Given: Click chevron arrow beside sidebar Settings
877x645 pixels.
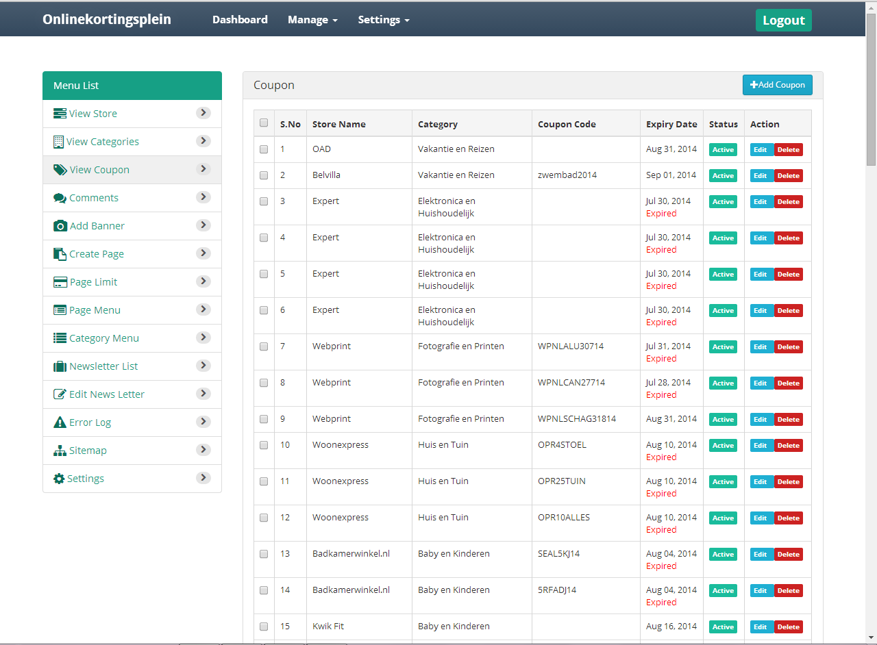Looking at the screenshot, I should [203, 478].
